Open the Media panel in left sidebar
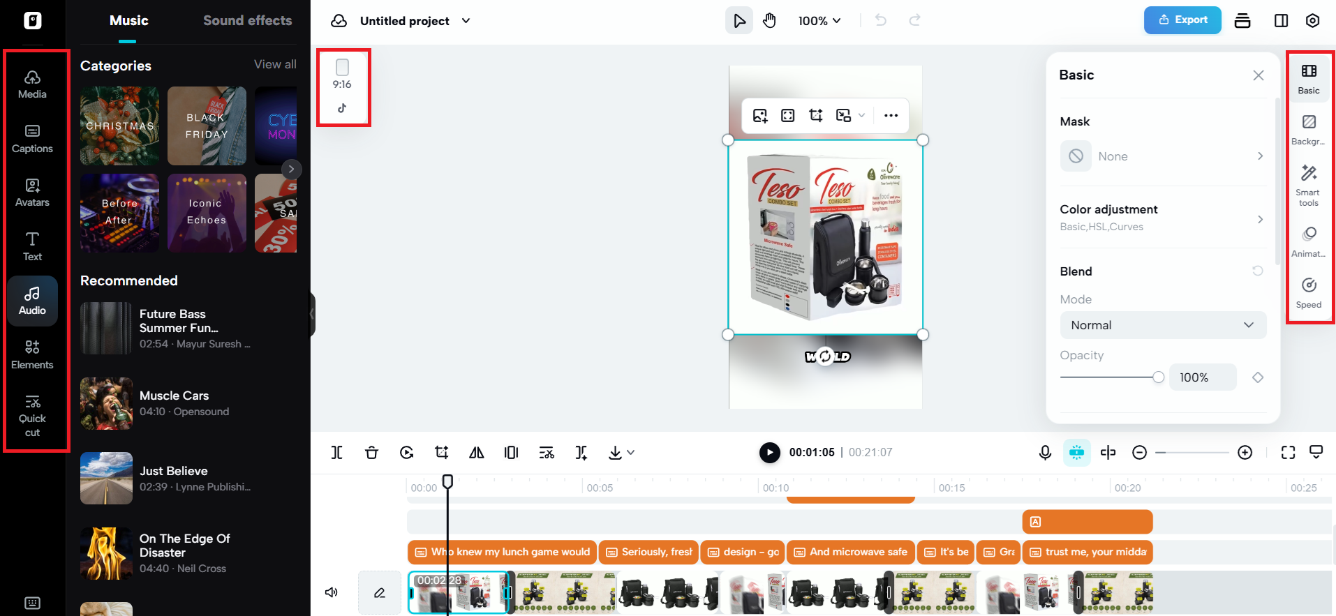1336x616 pixels. [32, 84]
